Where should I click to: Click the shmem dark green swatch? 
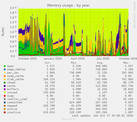click(5, 83)
